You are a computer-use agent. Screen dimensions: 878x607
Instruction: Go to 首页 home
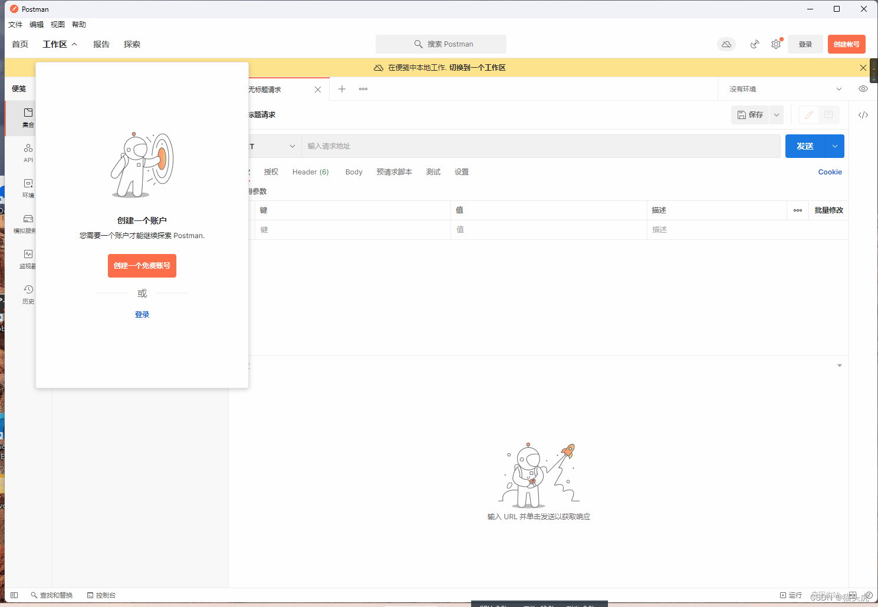coord(20,44)
